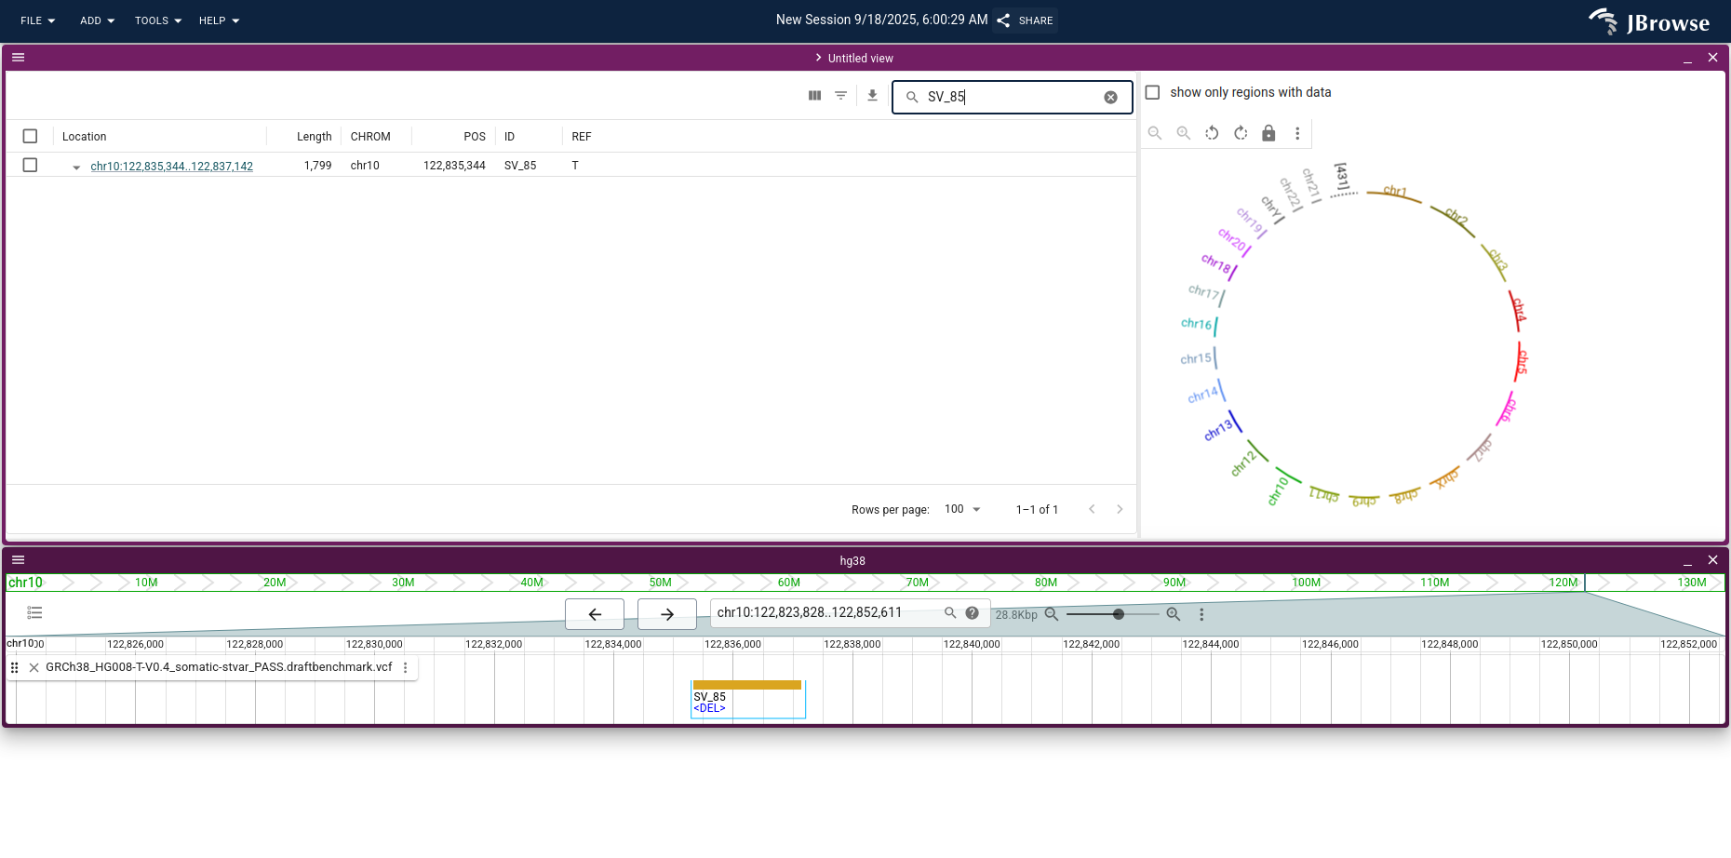Close the Untitled view panel
This screenshot has height=858, width=1731.
1712,58
